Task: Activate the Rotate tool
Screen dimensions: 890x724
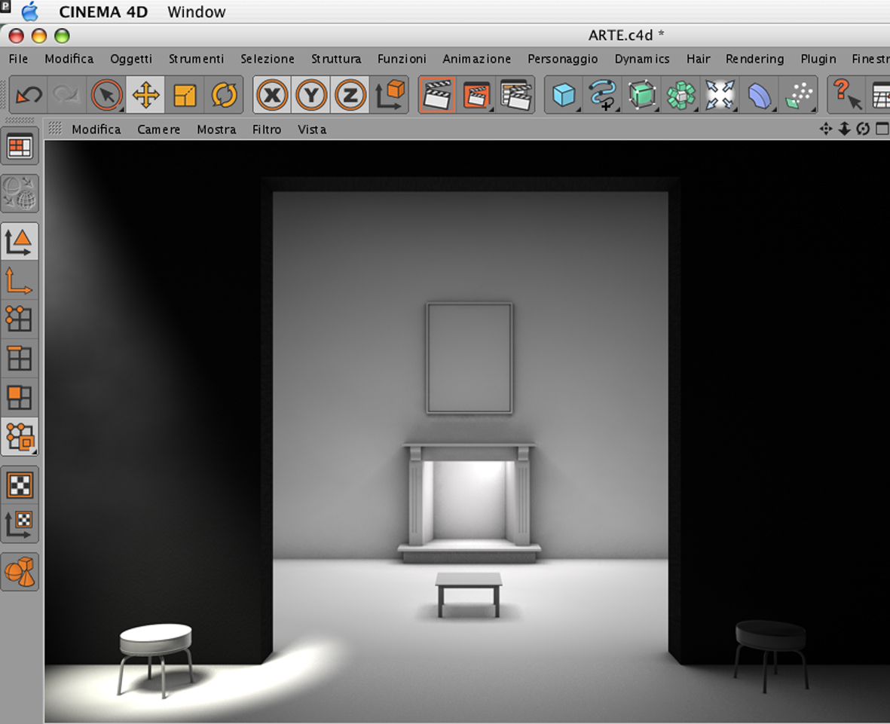Action: pos(225,95)
